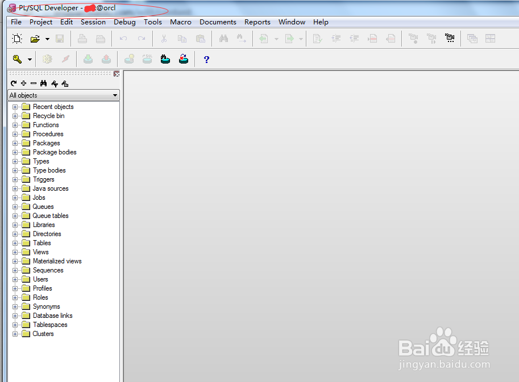Select the Triggers tree item
Image resolution: width=519 pixels, height=382 pixels.
44,179
